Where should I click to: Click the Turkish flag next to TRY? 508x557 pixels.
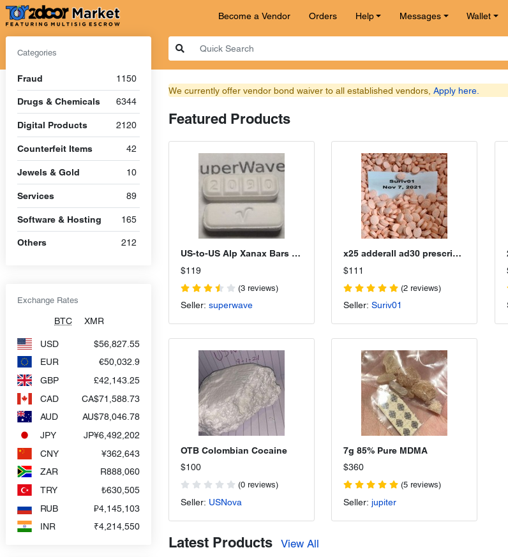(x=24, y=490)
